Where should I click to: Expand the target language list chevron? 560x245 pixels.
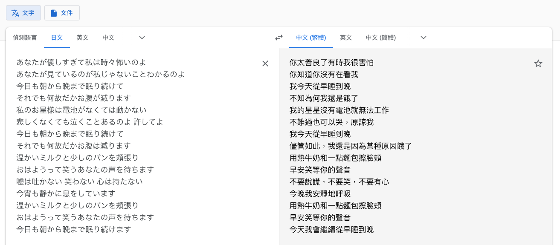[x=424, y=37]
